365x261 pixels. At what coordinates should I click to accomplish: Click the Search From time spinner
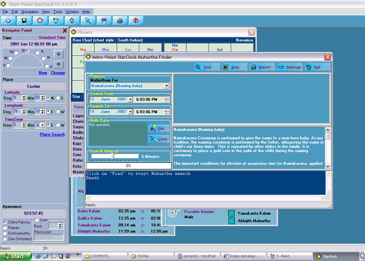pyautogui.click(x=166, y=100)
